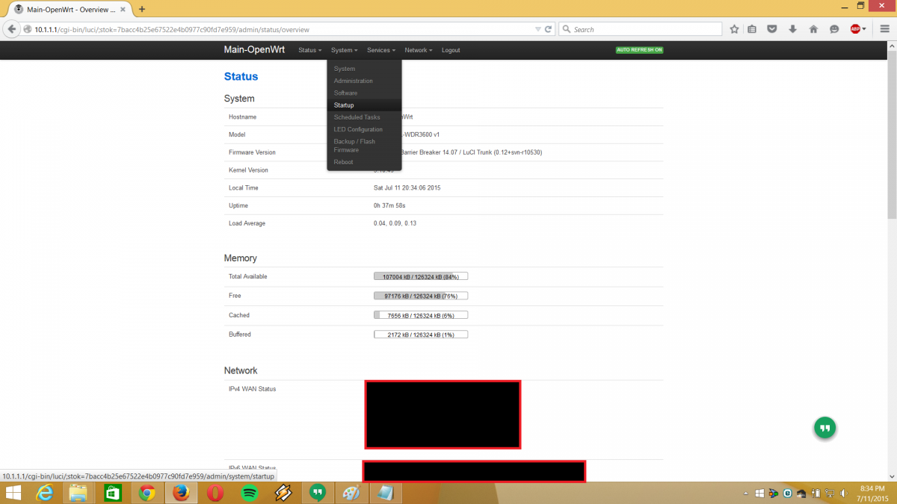The width and height of the screenshot is (897, 504).
Task: Bookmark this page with the star icon
Action: [734, 29]
